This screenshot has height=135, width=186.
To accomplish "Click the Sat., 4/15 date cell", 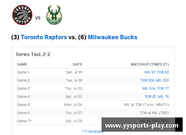I will click(x=74, y=72).
